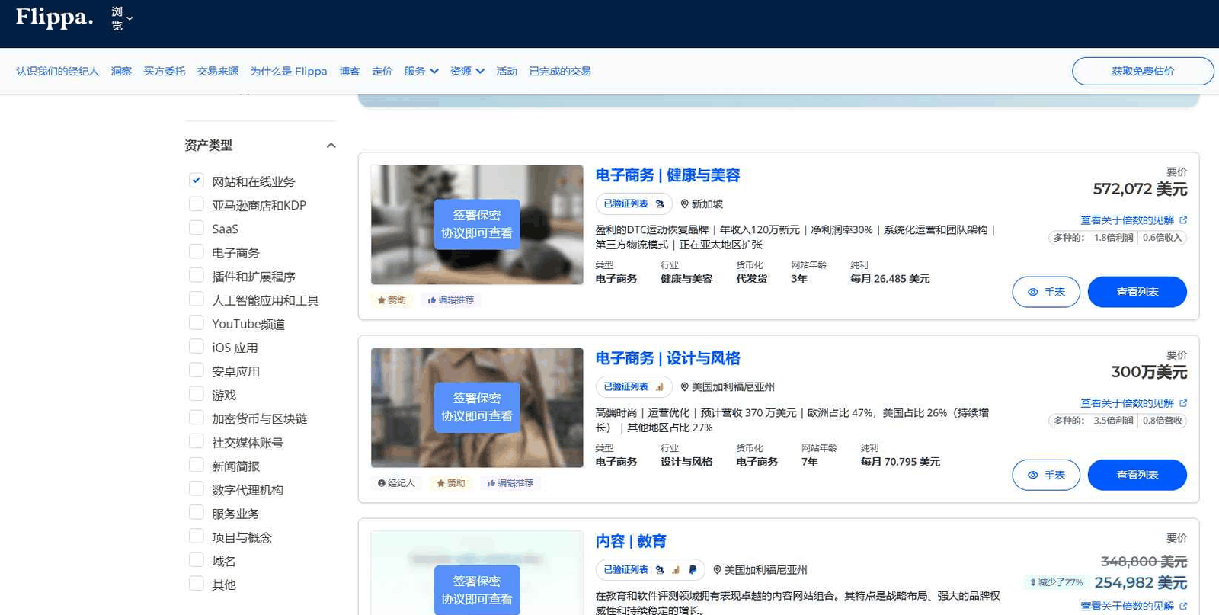Click 赞助 star tag on 健康与美容 listing

click(x=392, y=300)
